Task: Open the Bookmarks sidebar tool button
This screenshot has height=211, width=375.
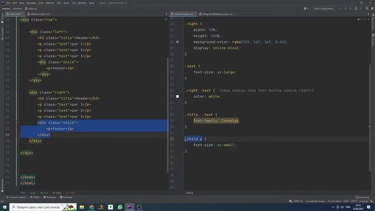Action: (x=2, y=185)
